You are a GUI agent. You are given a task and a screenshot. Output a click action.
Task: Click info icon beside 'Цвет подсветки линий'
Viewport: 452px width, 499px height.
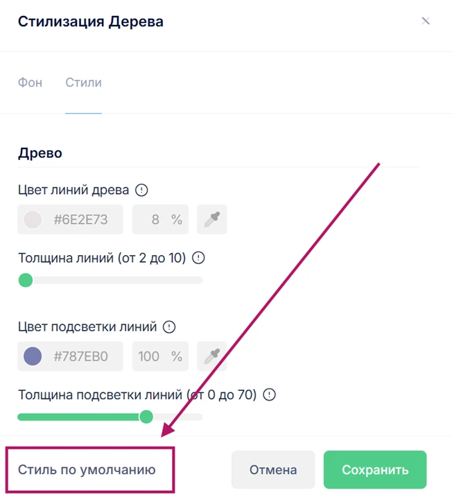(x=169, y=327)
